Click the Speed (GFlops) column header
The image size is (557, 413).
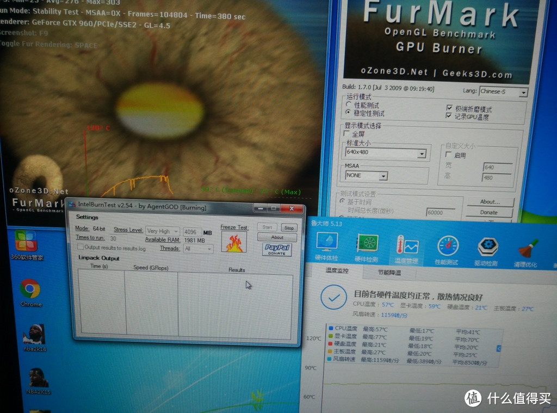(151, 268)
